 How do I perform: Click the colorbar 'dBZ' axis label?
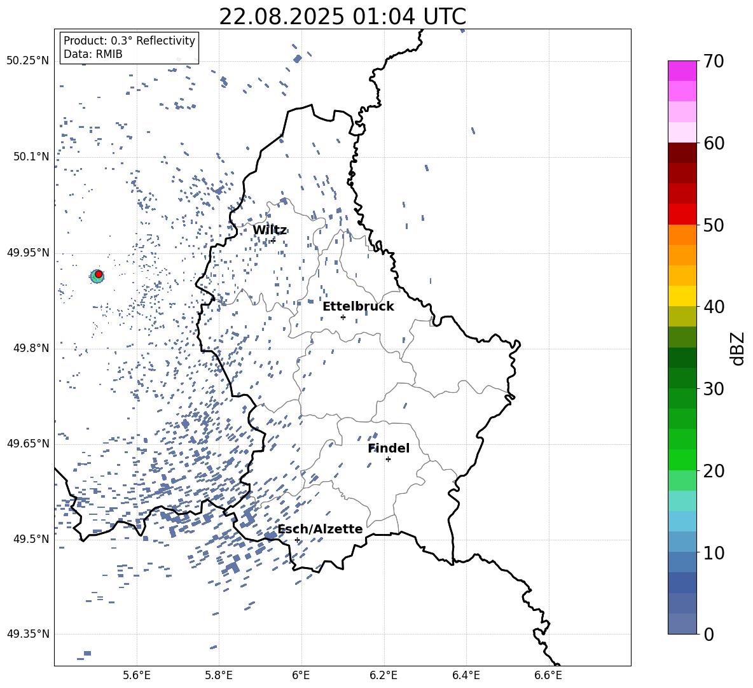[x=738, y=348]
